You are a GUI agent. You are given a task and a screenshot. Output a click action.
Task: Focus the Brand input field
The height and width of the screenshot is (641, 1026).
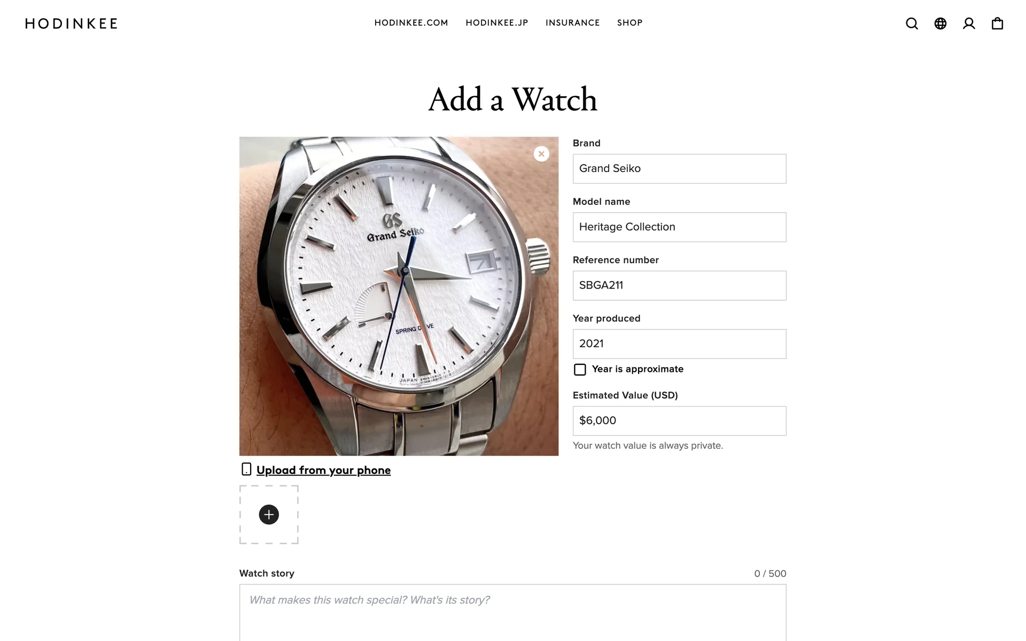(679, 169)
